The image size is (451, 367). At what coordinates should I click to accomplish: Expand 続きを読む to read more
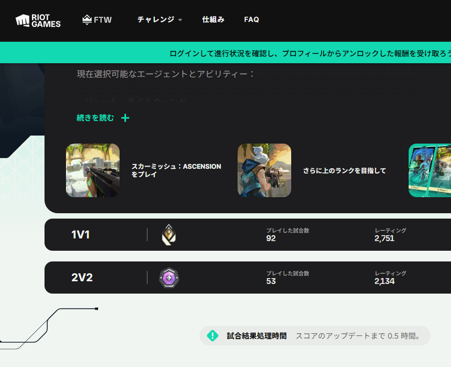(x=95, y=118)
